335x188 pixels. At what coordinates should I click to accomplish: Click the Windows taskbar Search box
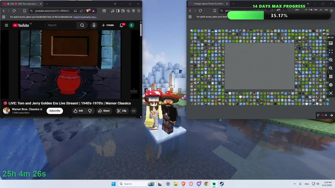tap(137, 184)
